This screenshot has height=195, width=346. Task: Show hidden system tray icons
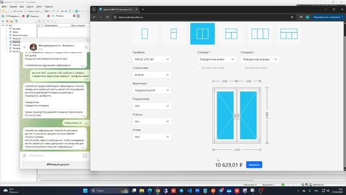coord(298,191)
